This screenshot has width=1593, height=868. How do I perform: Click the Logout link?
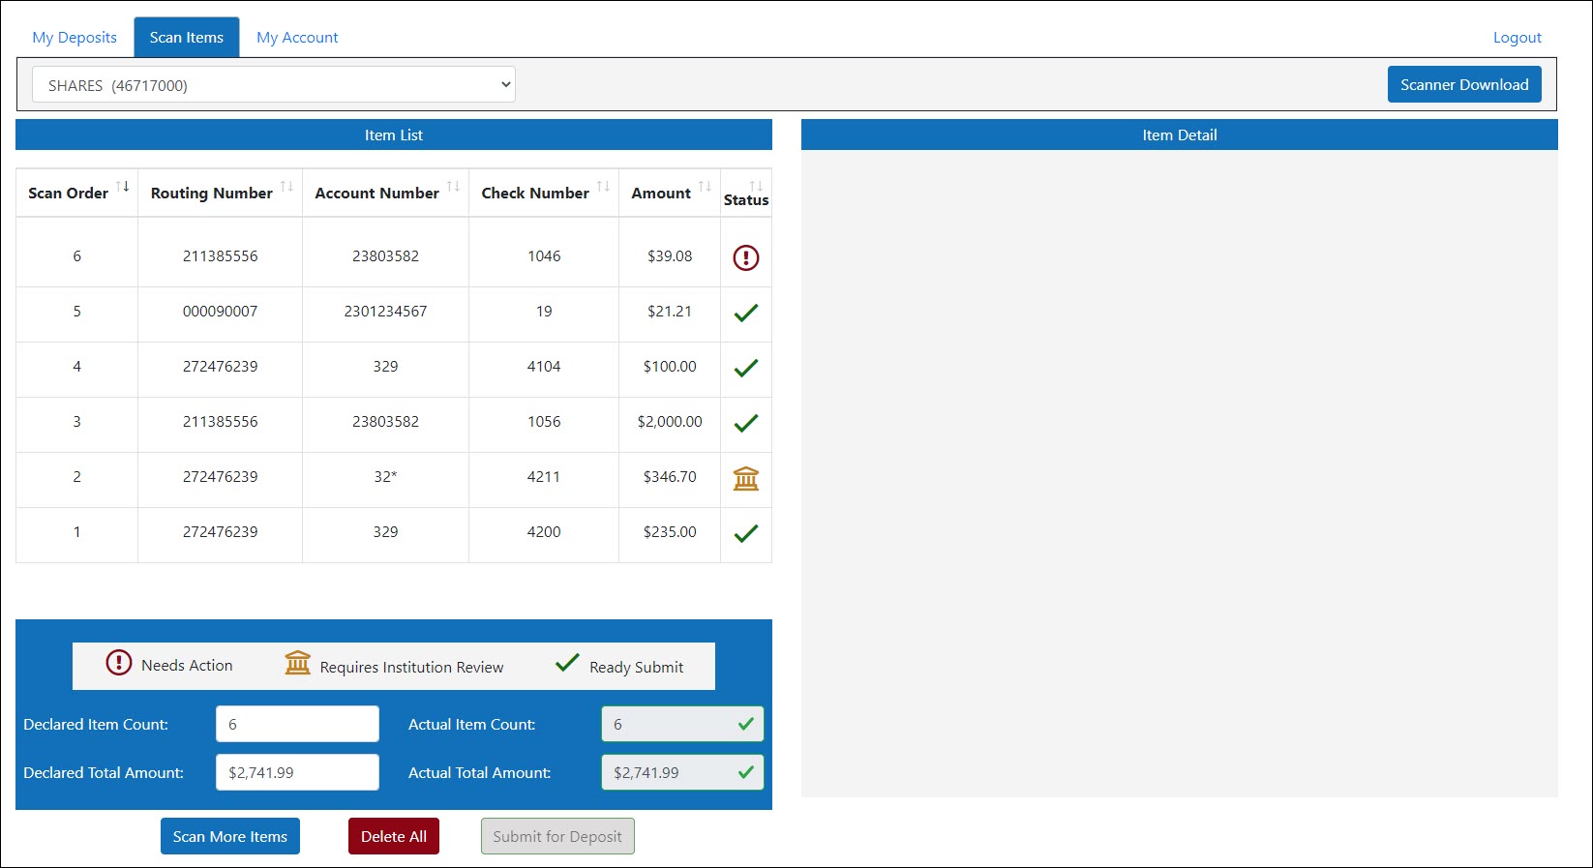[x=1517, y=38]
